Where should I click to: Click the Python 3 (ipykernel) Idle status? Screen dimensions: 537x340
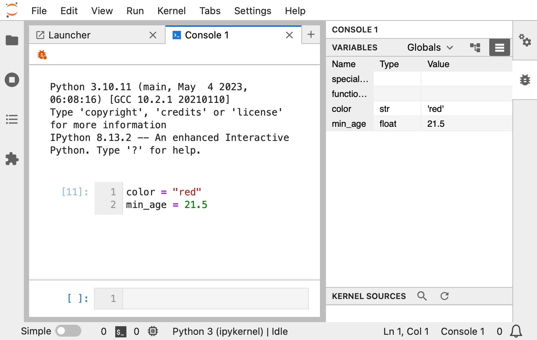point(230,331)
